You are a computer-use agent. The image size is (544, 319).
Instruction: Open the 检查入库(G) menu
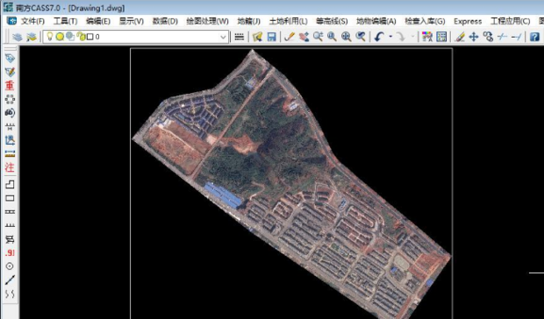(425, 22)
